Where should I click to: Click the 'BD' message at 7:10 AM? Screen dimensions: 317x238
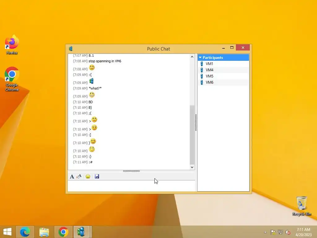tap(91, 102)
